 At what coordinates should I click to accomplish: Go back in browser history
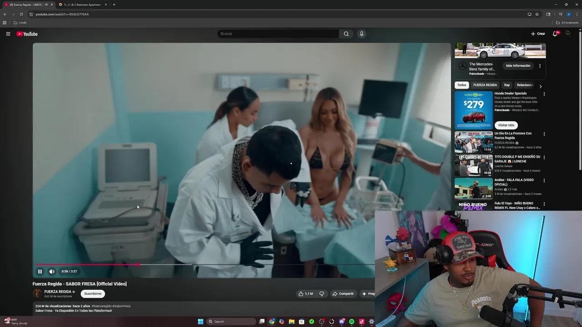coord(5,14)
